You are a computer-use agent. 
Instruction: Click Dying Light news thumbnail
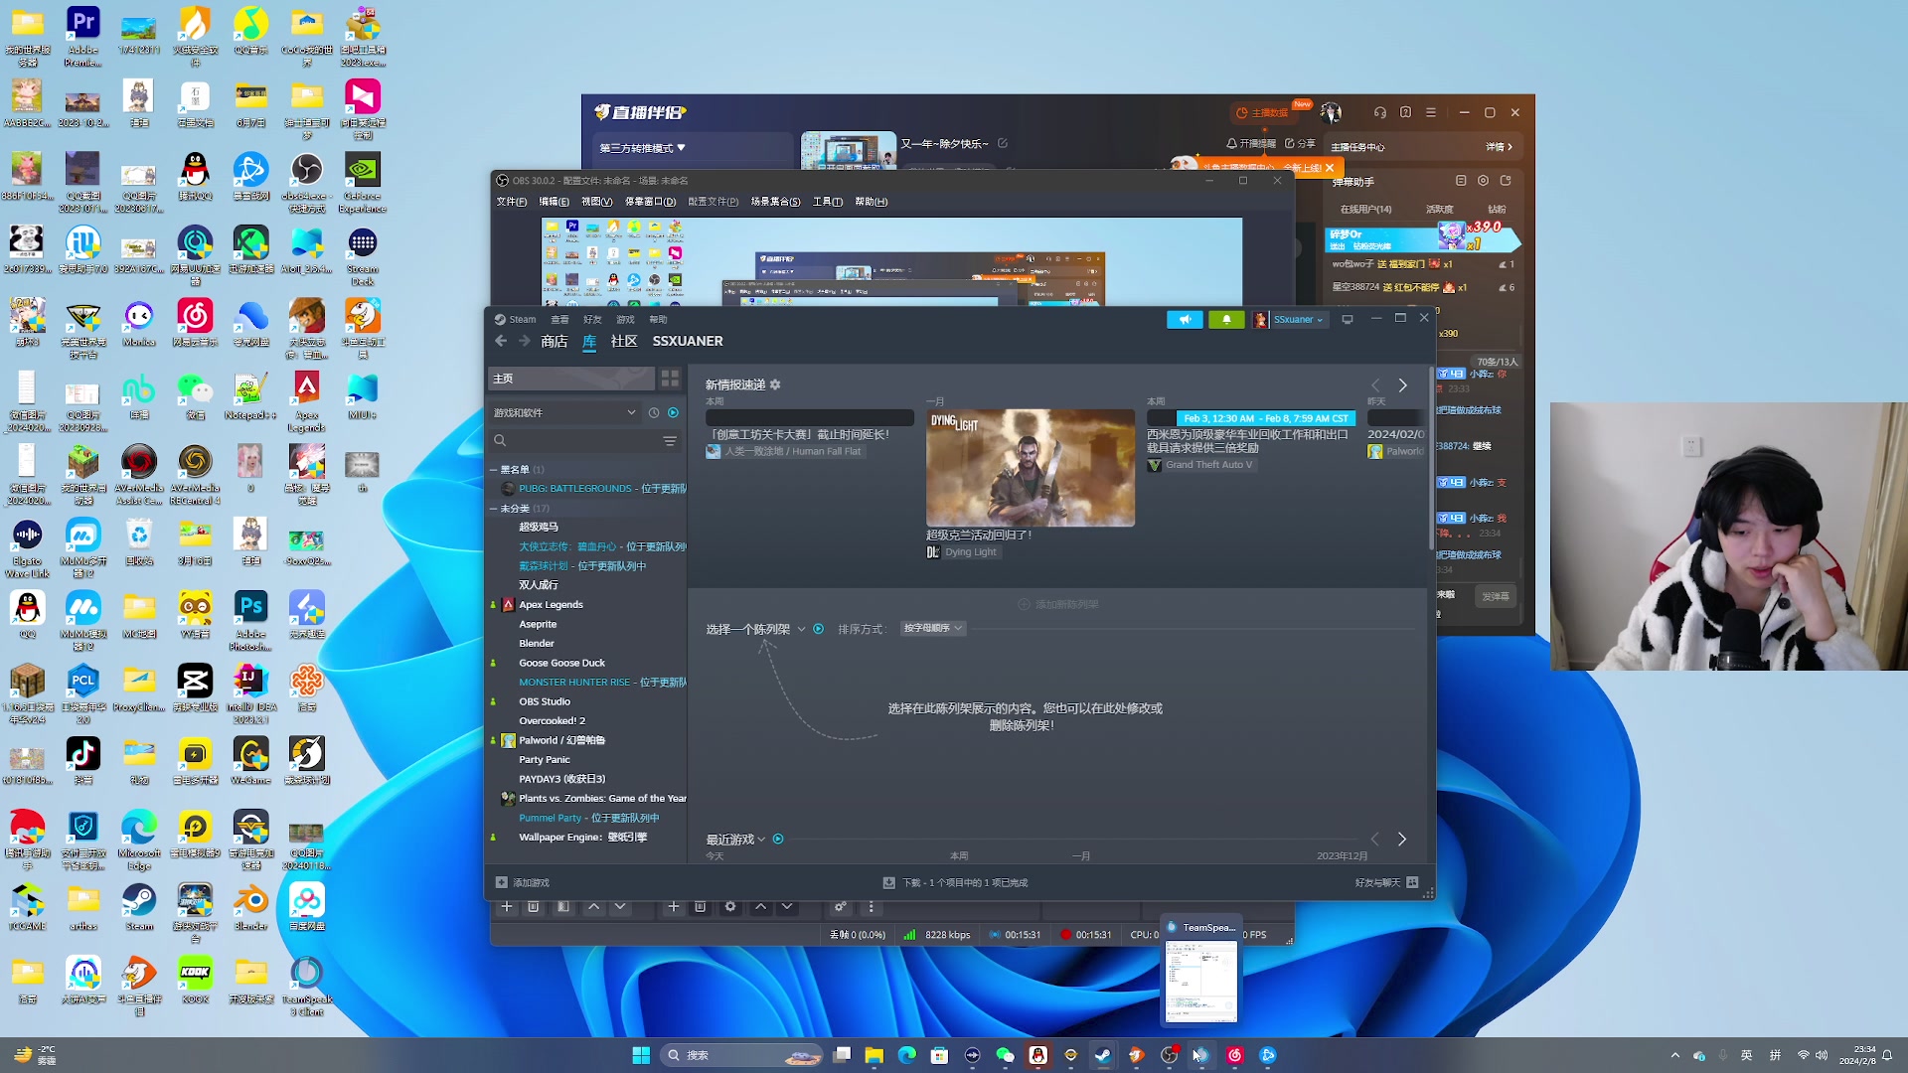tap(1031, 468)
